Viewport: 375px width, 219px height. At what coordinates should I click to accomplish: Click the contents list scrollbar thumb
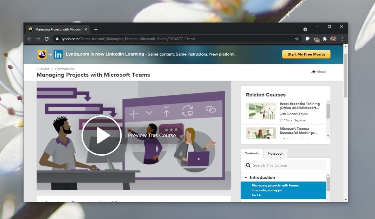(328, 184)
